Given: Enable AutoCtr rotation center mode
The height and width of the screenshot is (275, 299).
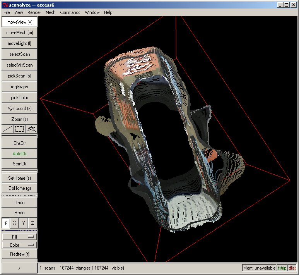Looking at the screenshot, I should [x=19, y=153].
